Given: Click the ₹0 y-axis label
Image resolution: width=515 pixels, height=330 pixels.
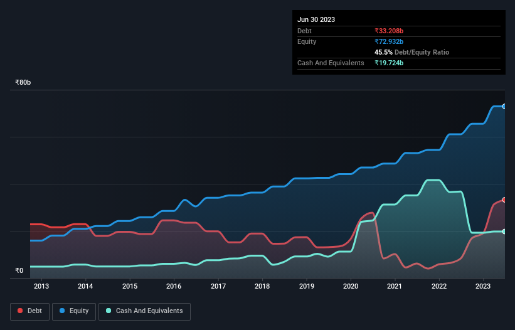Looking at the screenshot, I should [x=19, y=270].
